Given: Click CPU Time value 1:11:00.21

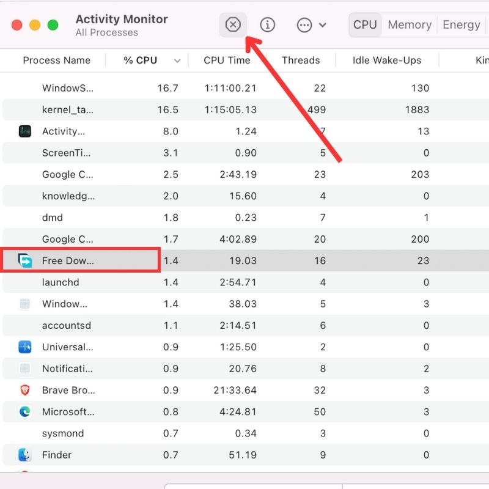Looking at the screenshot, I should (230, 88).
